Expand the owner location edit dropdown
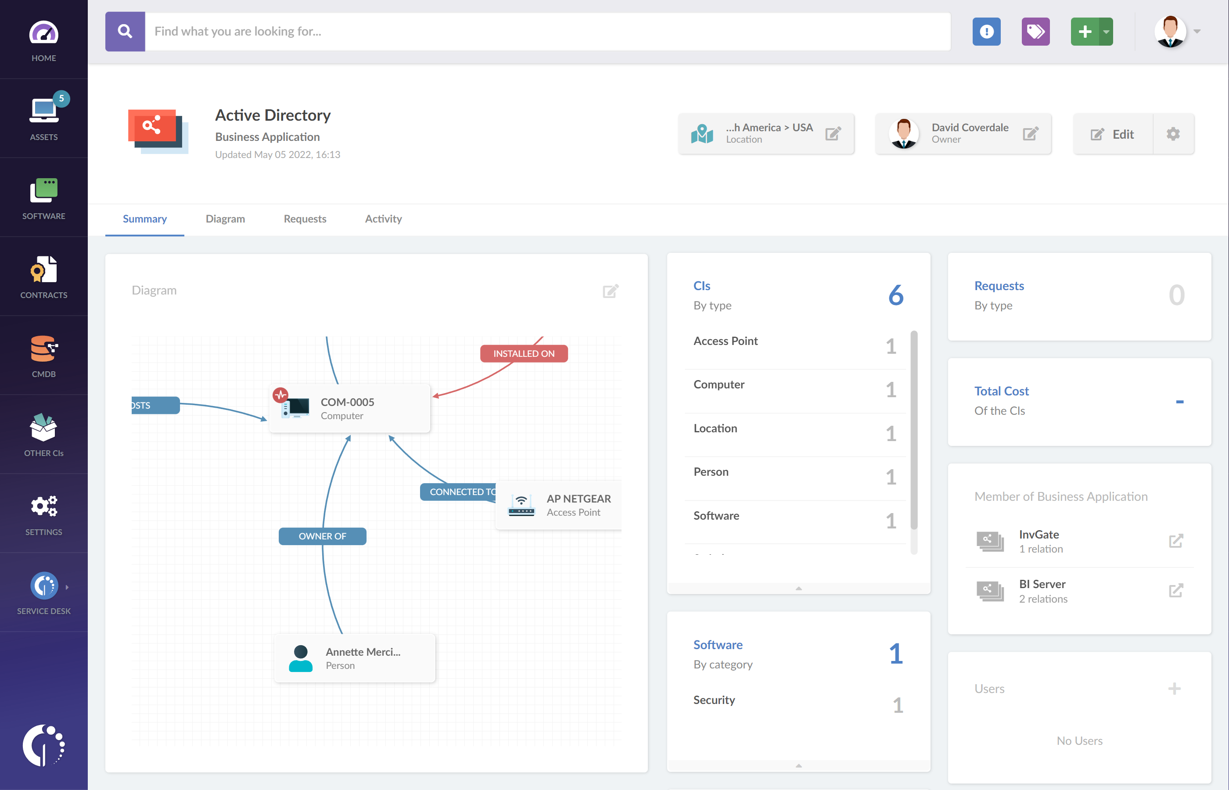The width and height of the screenshot is (1229, 790). pos(833,133)
